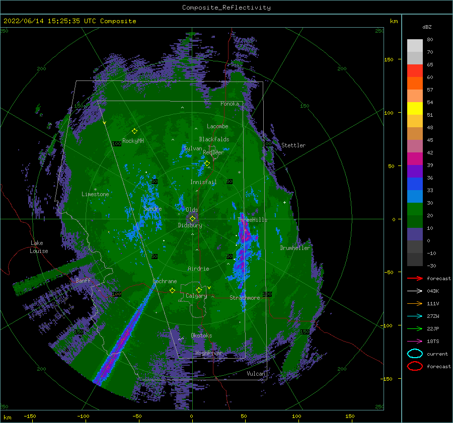Screen dimensions: 453x423
Task: Click the yellow diamond marker near Red Deer
Action: (x=207, y=163)
